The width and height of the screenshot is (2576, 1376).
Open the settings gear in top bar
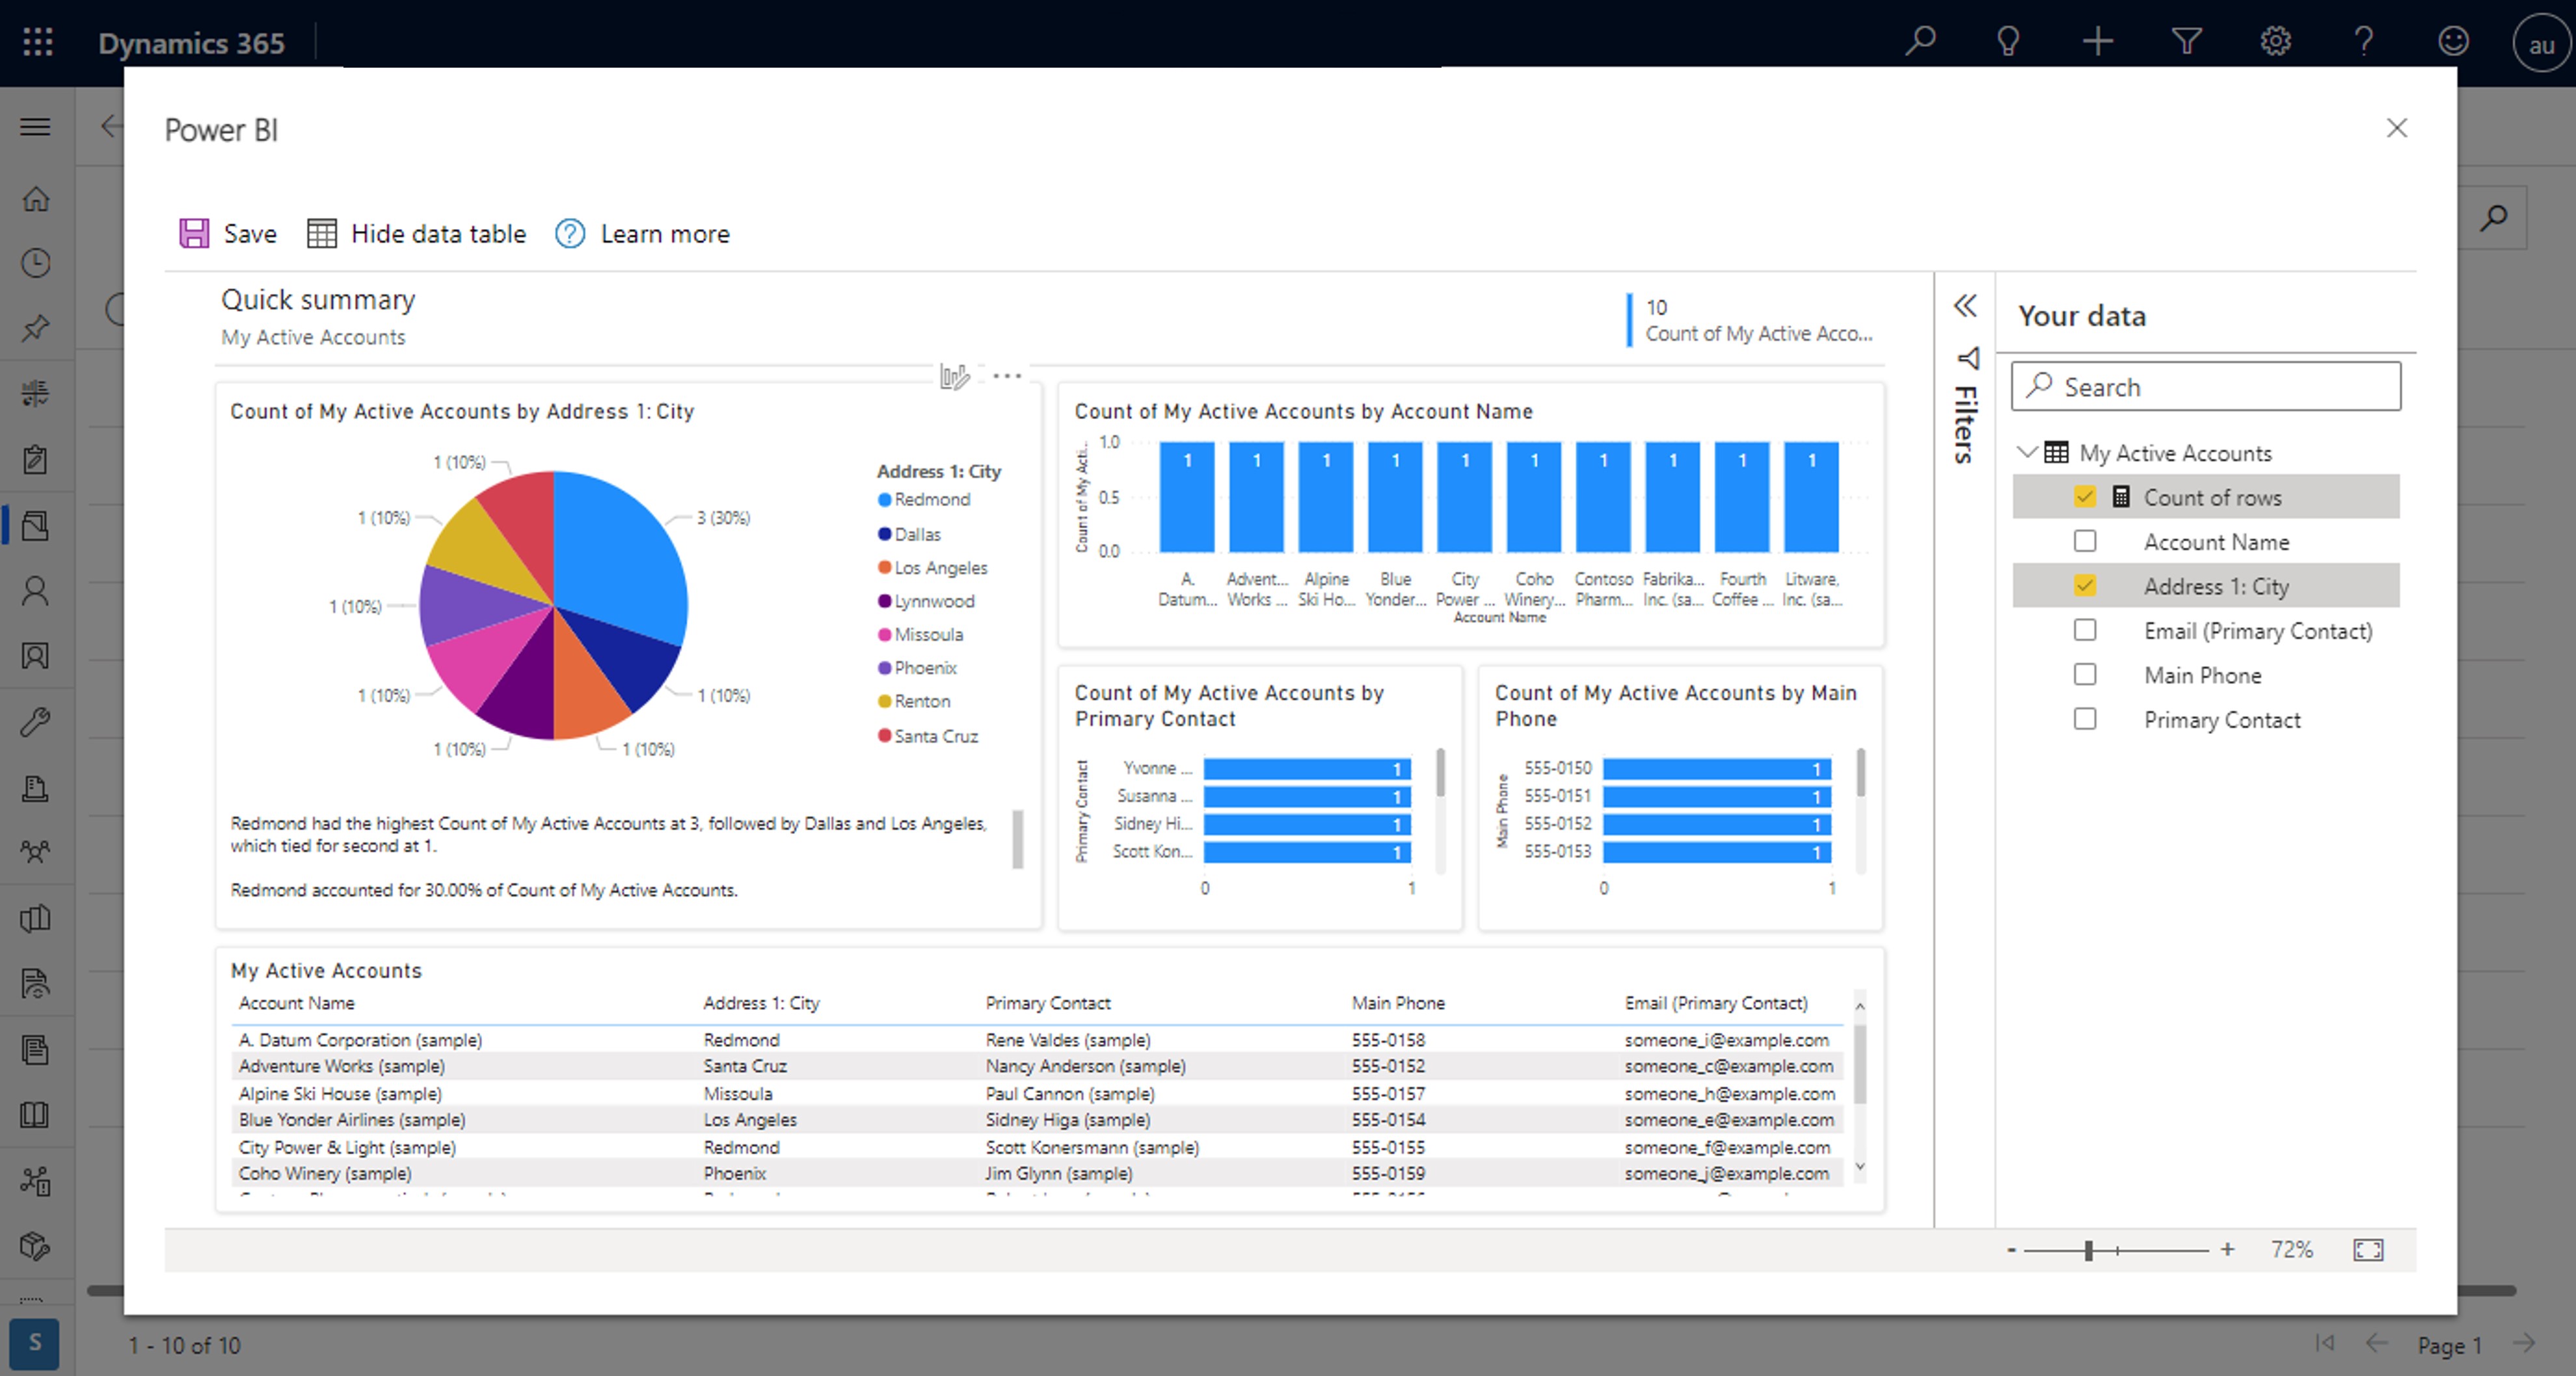[x=2275, y=42]
